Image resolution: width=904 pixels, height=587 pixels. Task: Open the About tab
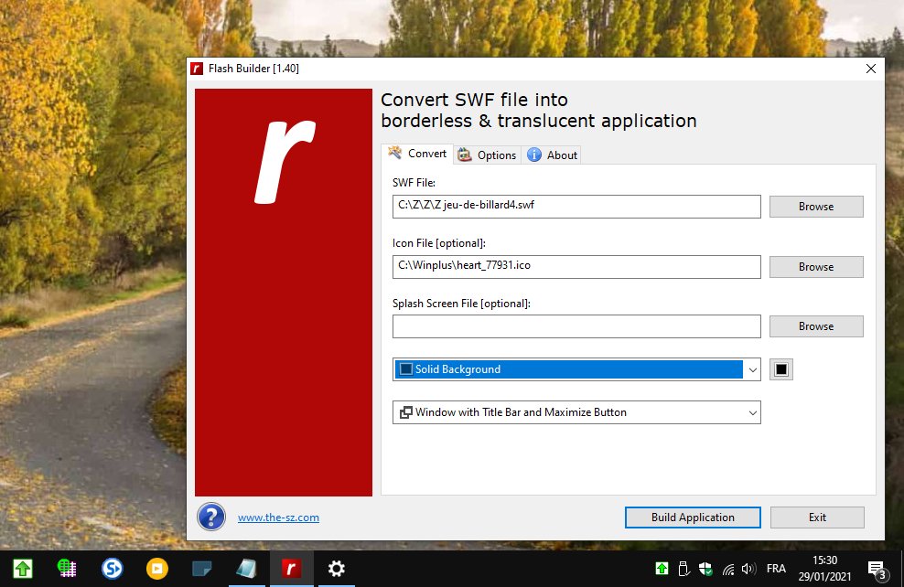pyautogui.click(x=552, y=155)
